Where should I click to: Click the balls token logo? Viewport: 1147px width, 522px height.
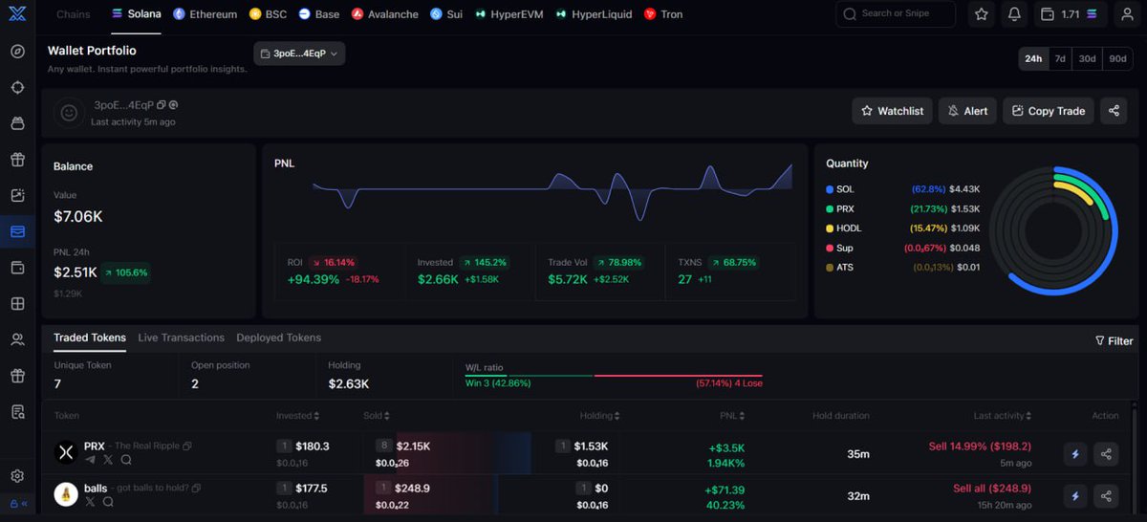(x=66, y=494)
